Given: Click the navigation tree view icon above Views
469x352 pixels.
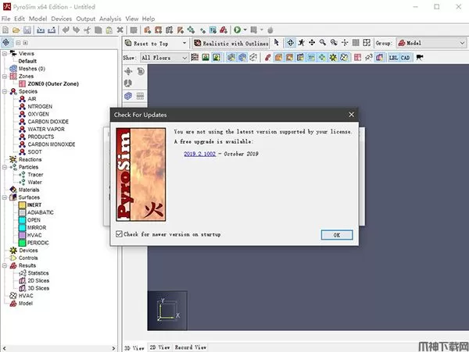Looking at the screenshot, I should (6, 43).
